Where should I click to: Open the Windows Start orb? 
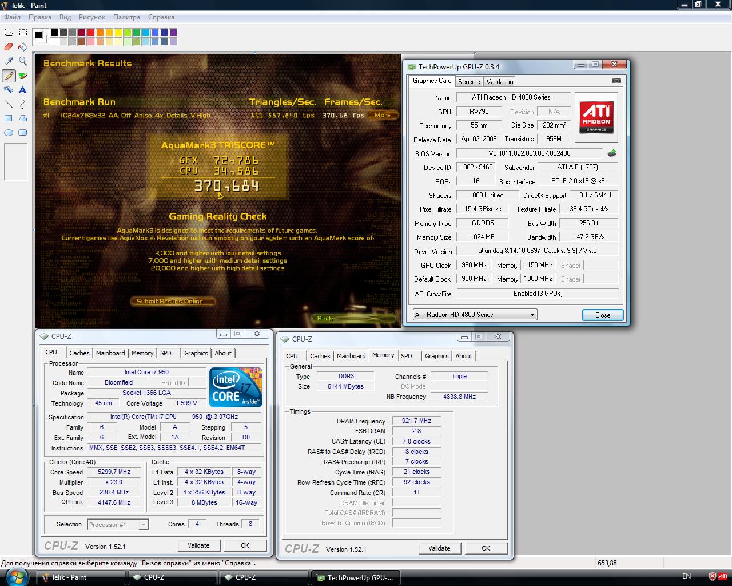pyautogui.click(x=17, y=577)
